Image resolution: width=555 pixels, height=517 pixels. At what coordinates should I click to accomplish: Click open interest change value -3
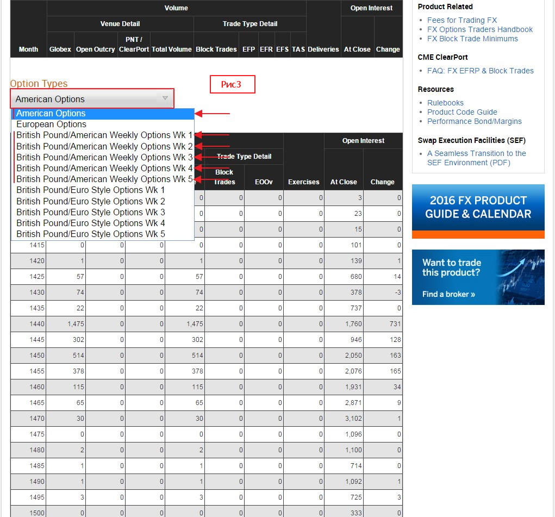pyautogui.click(x=398, y=292)
